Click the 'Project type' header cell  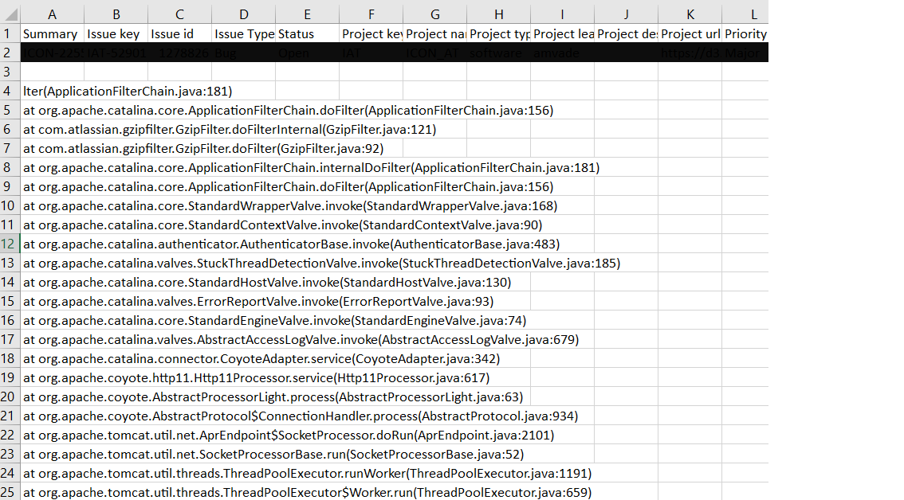point(499,33)
